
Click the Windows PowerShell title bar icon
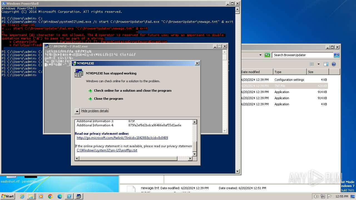click(x=4, y=4)
